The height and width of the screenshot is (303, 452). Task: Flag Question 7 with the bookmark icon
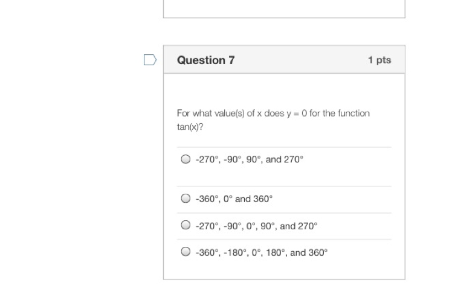(150, 60)
